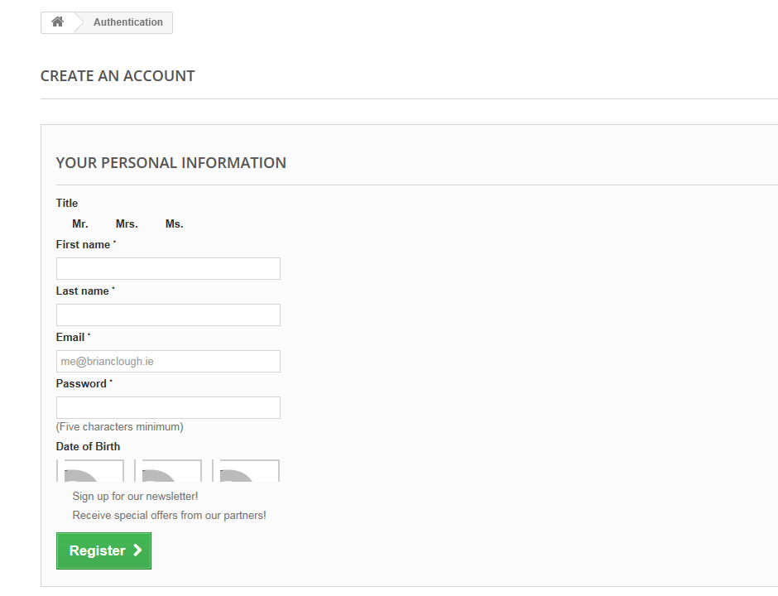
Task: Pick the Ms. title option
Action: [174, 224]
